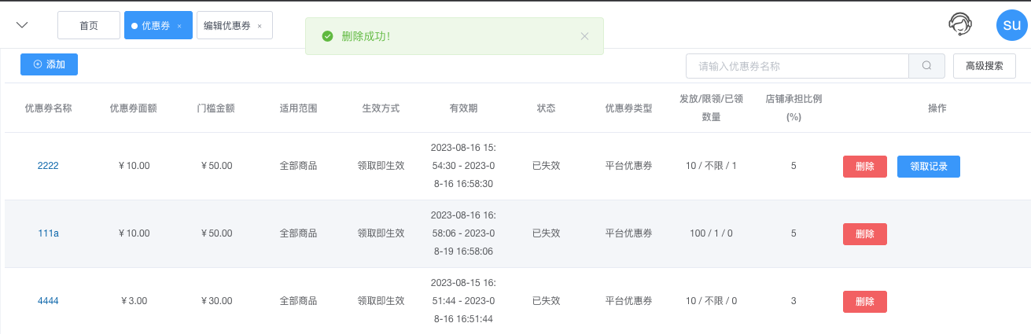Open the SU user avatar
The width and height of the screenshot is (1031, 334).
click(1012, 25)
